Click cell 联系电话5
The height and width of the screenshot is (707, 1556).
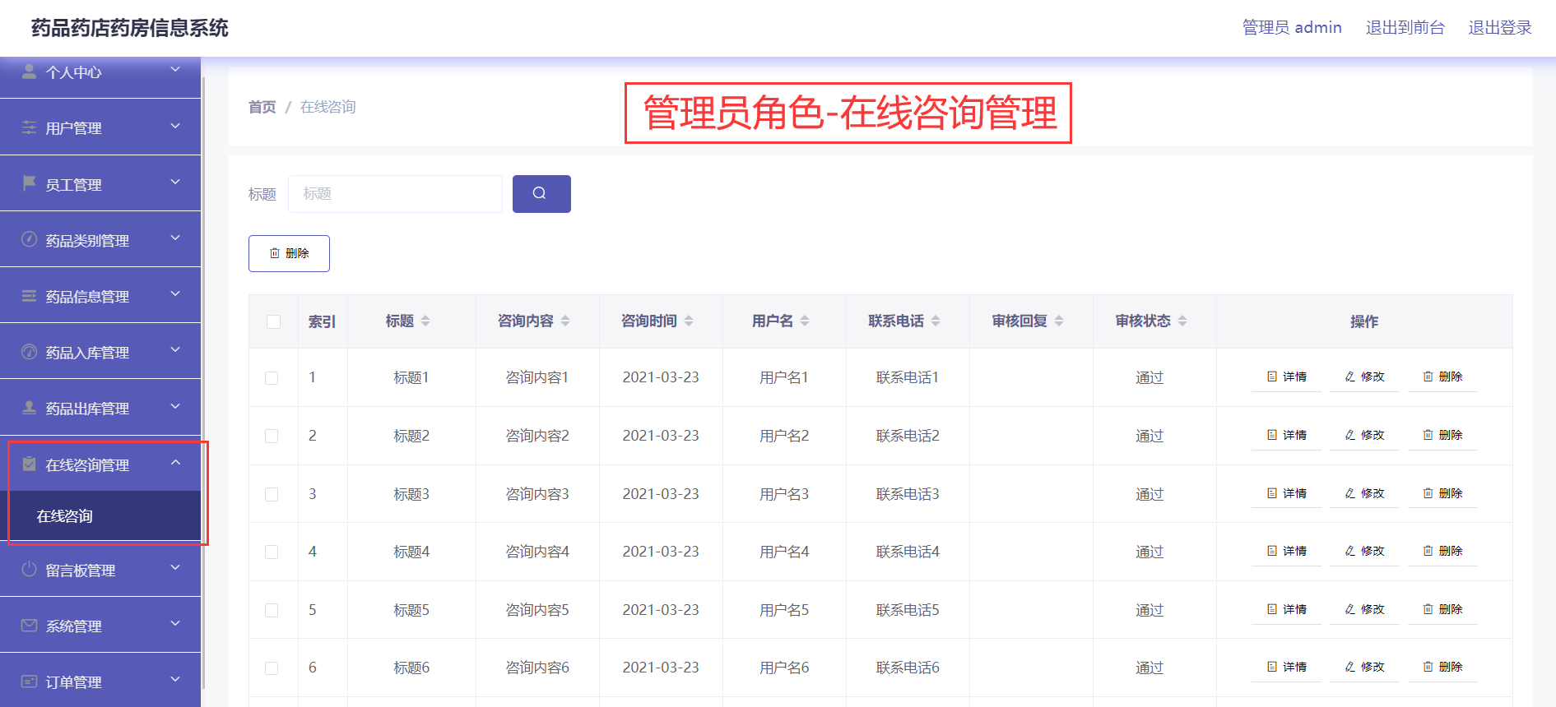click(908, 610)
